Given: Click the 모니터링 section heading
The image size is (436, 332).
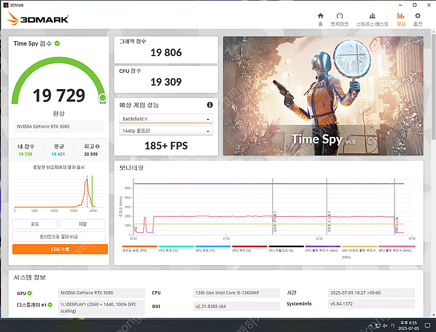Looking at the screenshot, I should pyautogui.click(x=131, y=168).
